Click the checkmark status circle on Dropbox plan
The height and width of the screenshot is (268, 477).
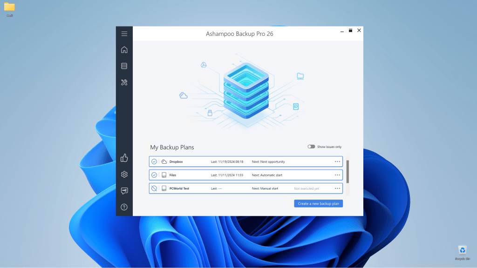154,161
